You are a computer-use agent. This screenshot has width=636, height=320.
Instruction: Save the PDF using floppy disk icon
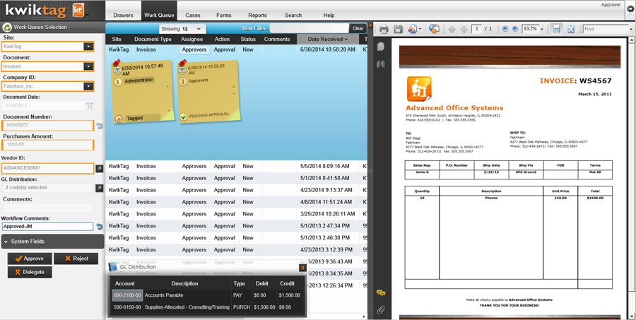tap(399, 29)
